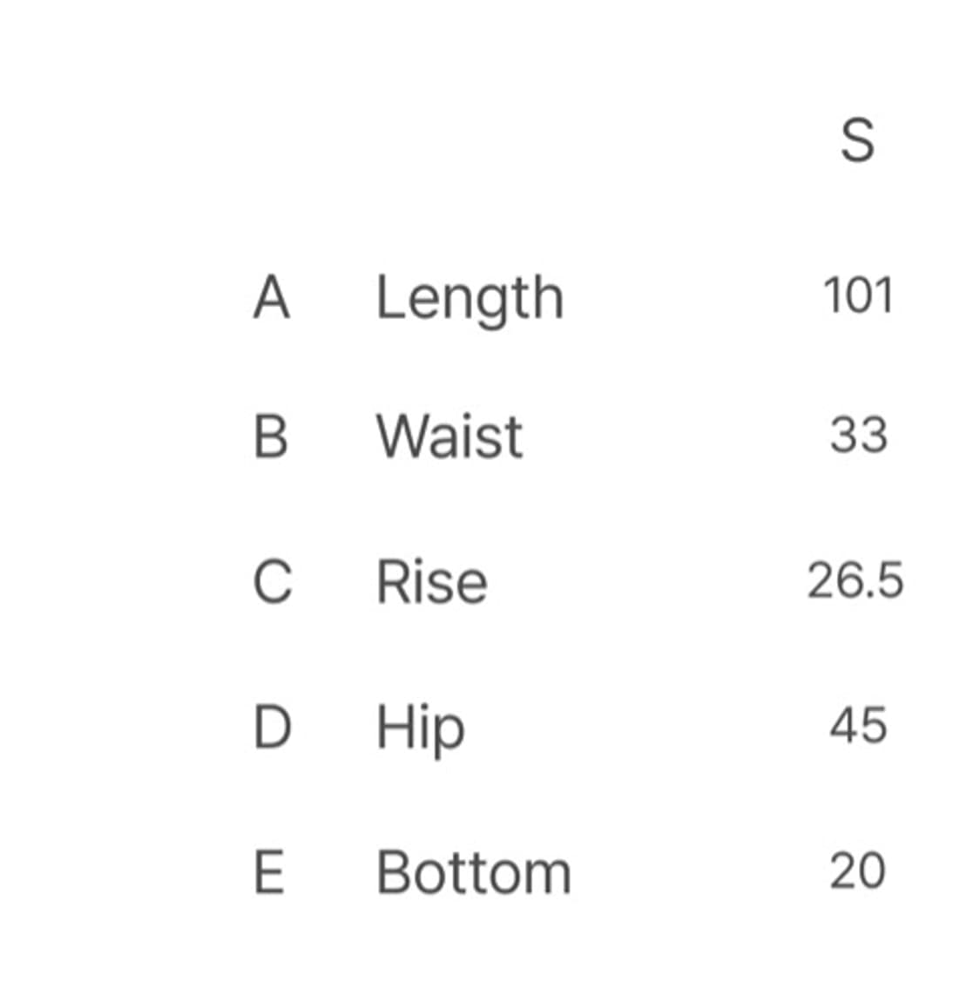
Task: Click the Hip value 45
Action: coord(858,726)
